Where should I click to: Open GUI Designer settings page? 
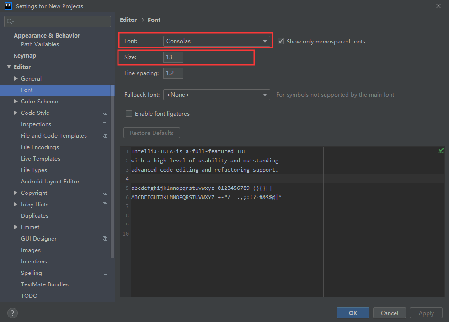(39, 239)
